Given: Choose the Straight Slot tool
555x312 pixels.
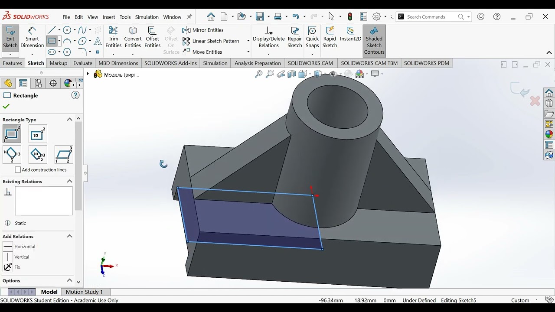Looking at the screenshot, I should [52, 52].
